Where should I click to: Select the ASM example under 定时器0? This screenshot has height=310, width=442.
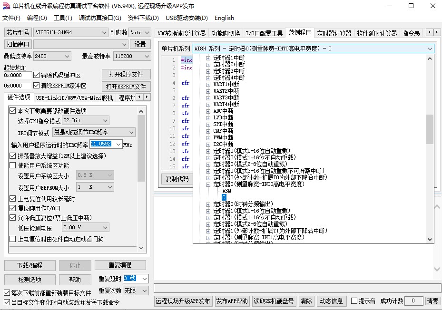pyautogui.click(x=226, y=191)
